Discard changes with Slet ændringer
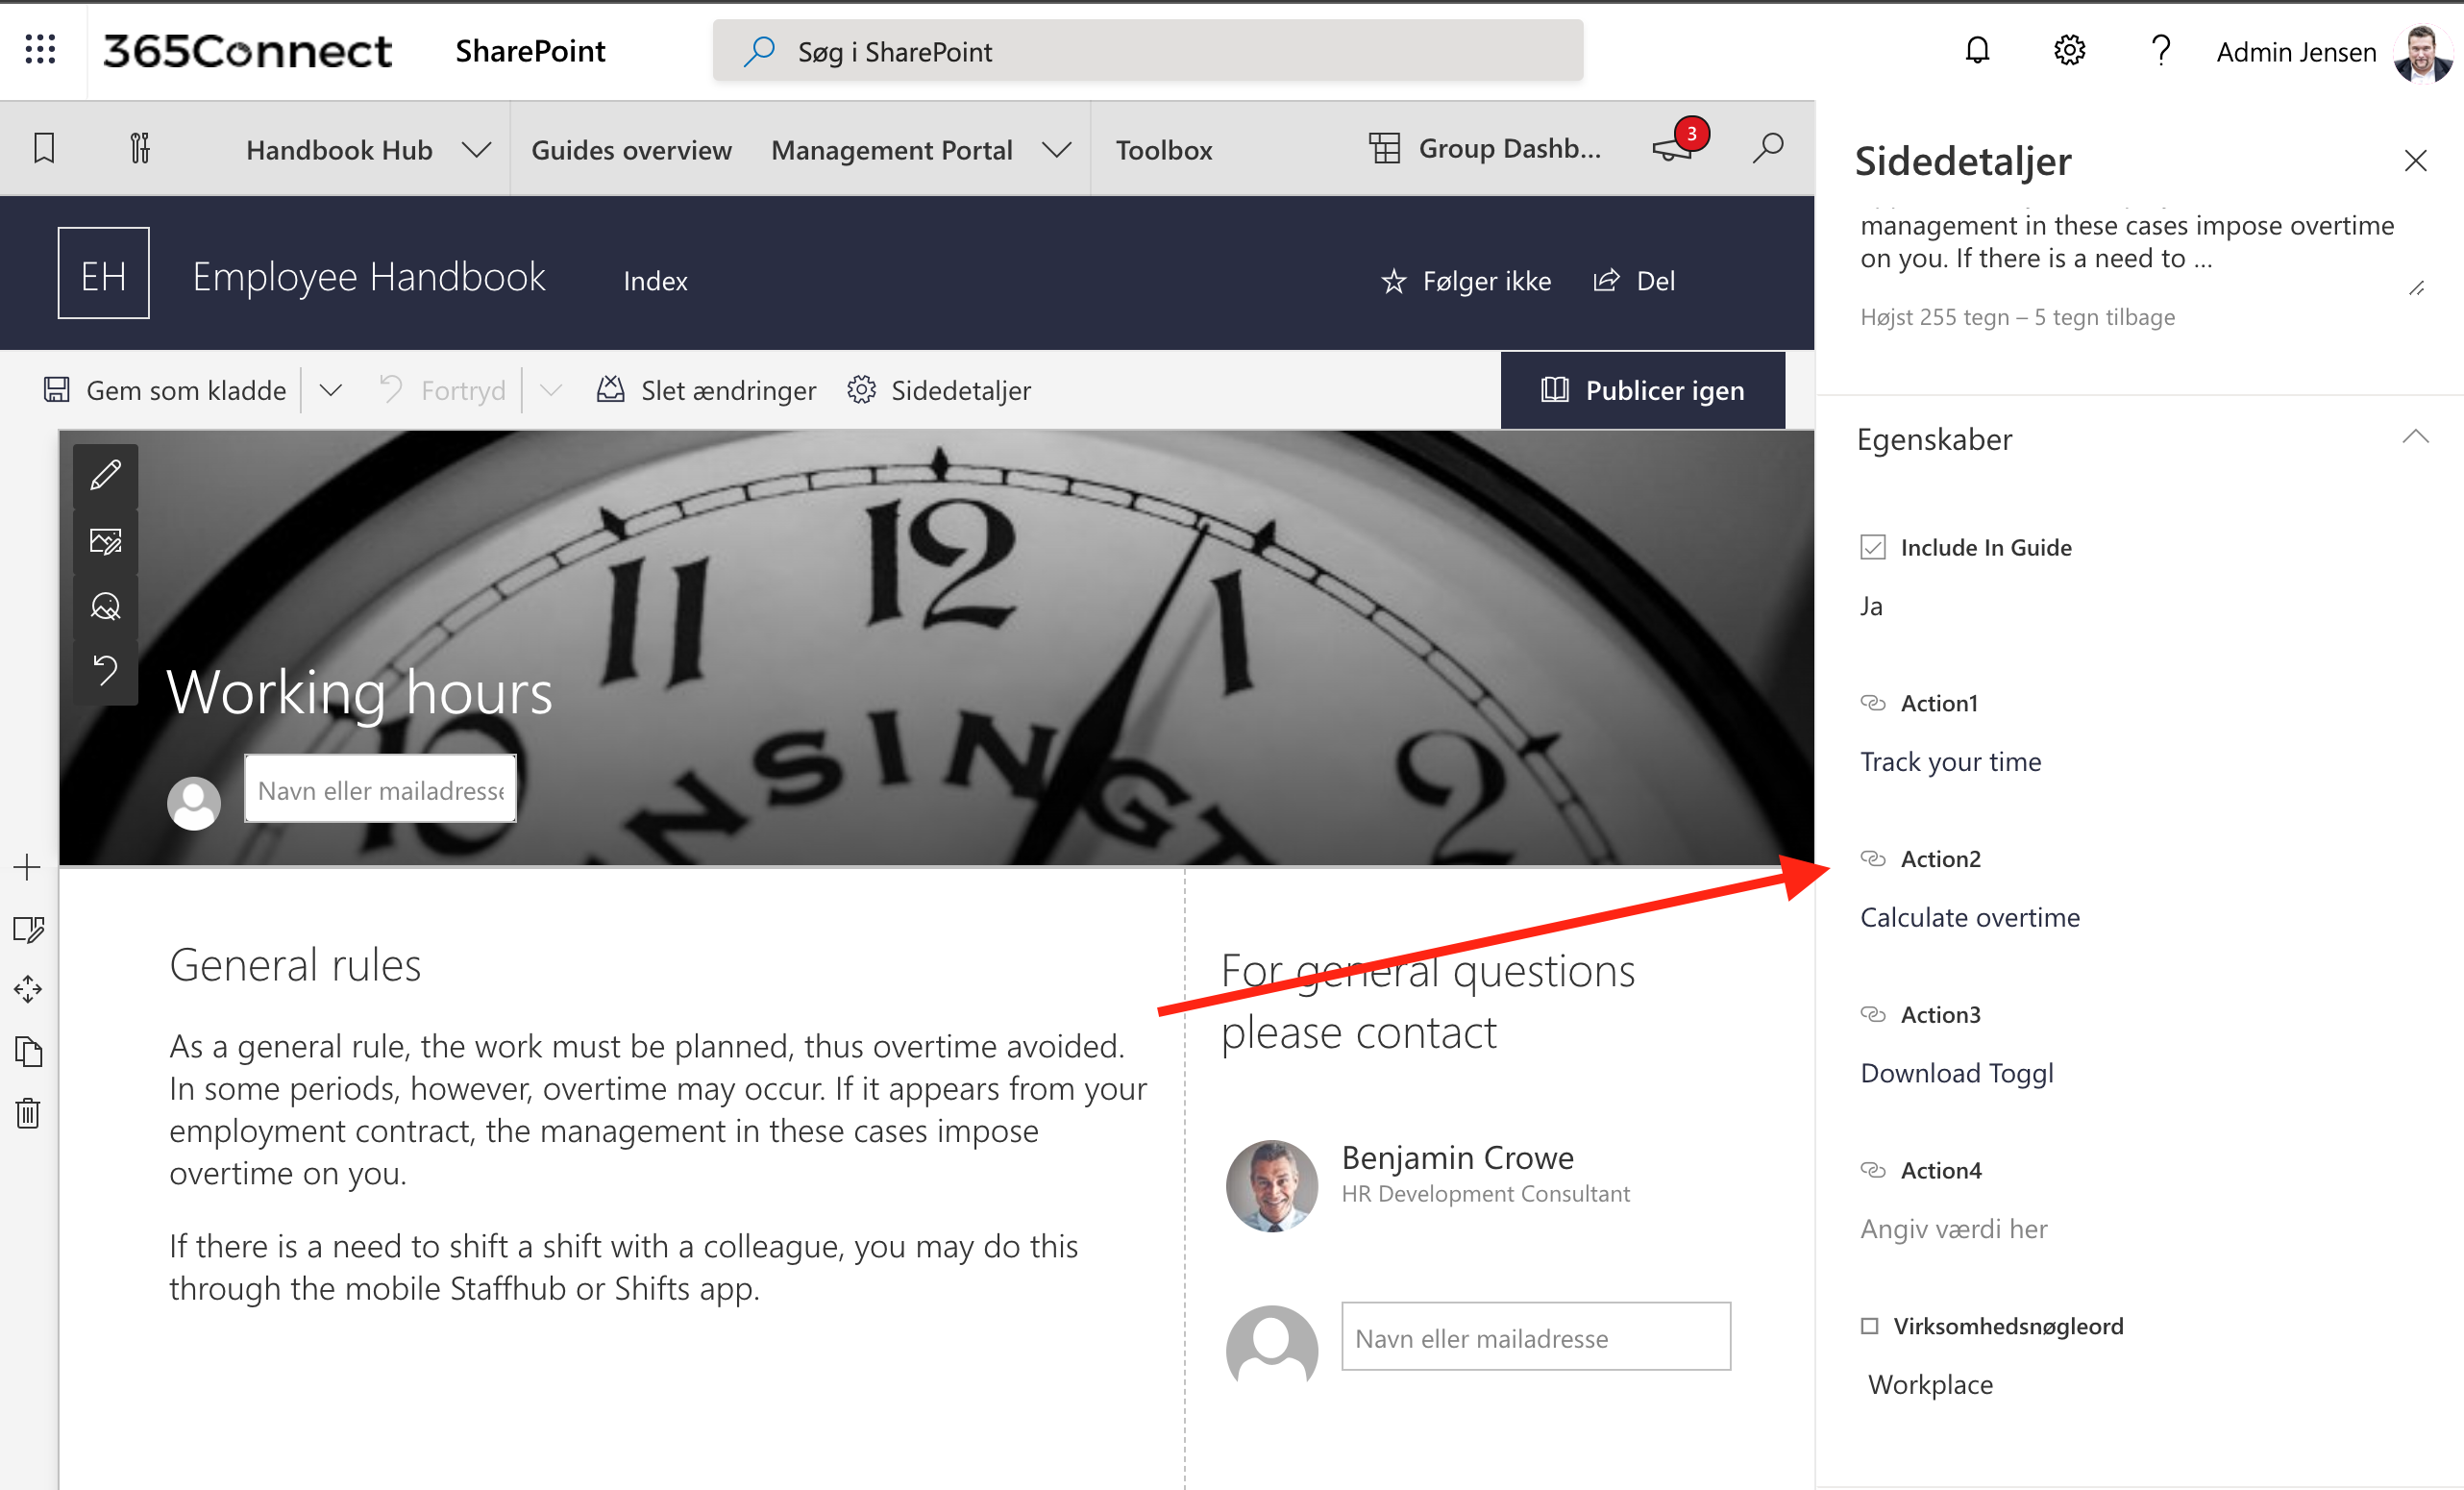Image resolution: width=2464 pixels, height=1490 pixels. coord(706,390)
